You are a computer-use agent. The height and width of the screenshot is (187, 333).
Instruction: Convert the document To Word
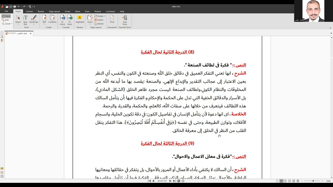pyautogui.click(x=62, y=20)
